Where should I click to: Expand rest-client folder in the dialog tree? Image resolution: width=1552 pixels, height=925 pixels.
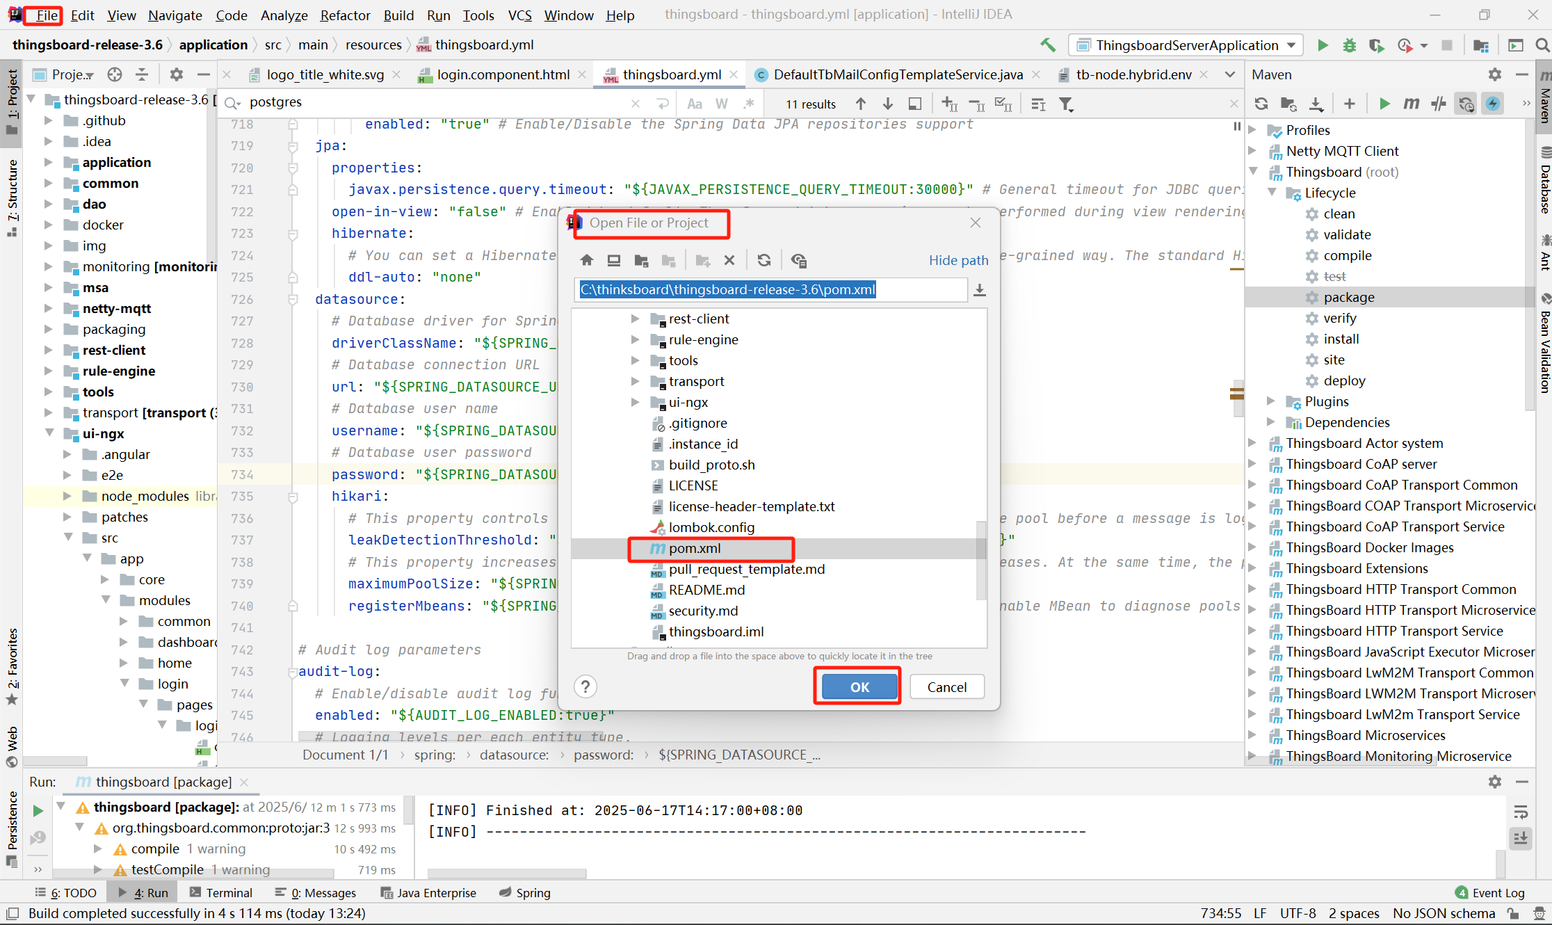635,319
